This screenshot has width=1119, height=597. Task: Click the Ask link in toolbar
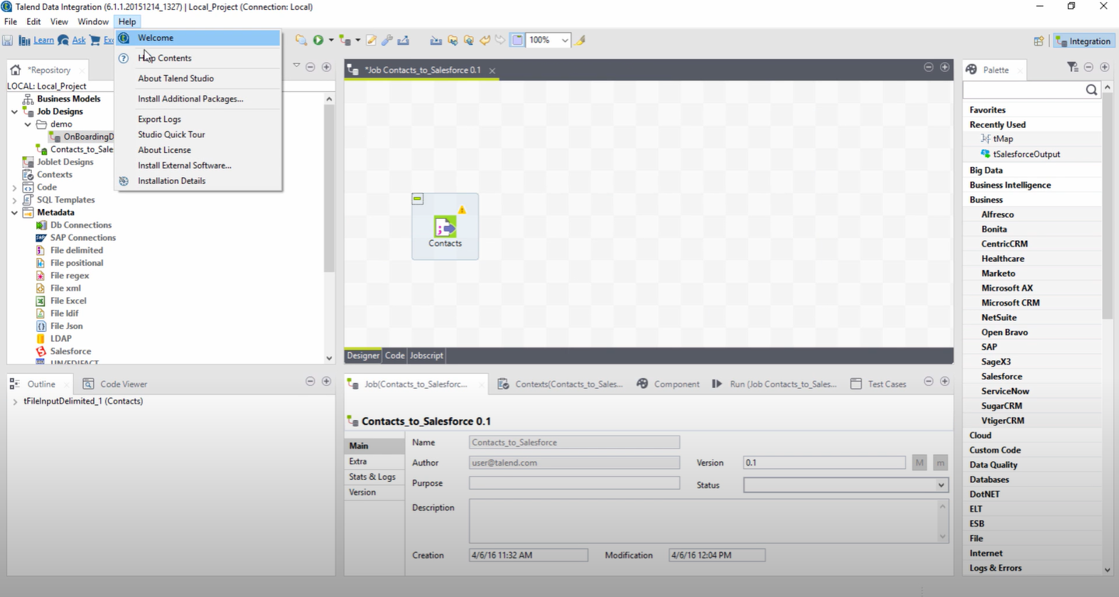click(79, 41)
